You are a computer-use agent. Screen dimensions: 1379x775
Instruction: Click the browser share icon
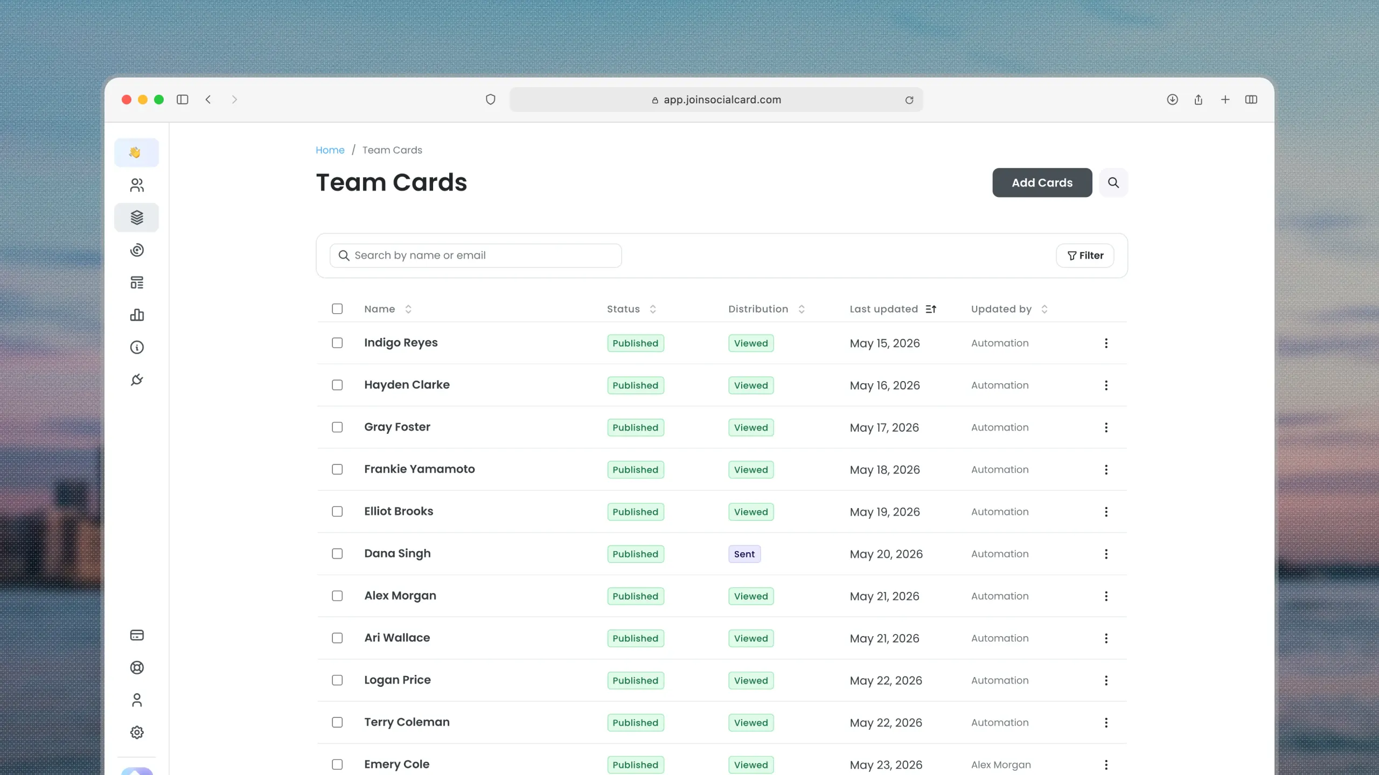coord(1199,100)
